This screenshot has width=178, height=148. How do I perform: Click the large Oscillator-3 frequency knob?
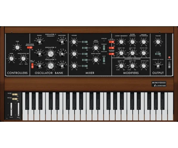51,66
